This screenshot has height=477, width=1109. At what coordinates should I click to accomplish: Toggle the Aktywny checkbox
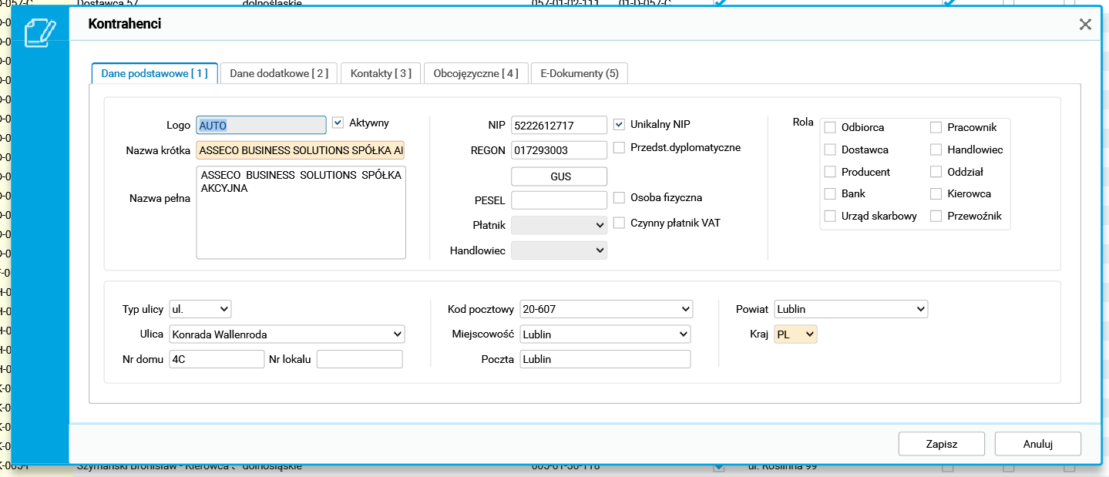[x=338, y=123]
